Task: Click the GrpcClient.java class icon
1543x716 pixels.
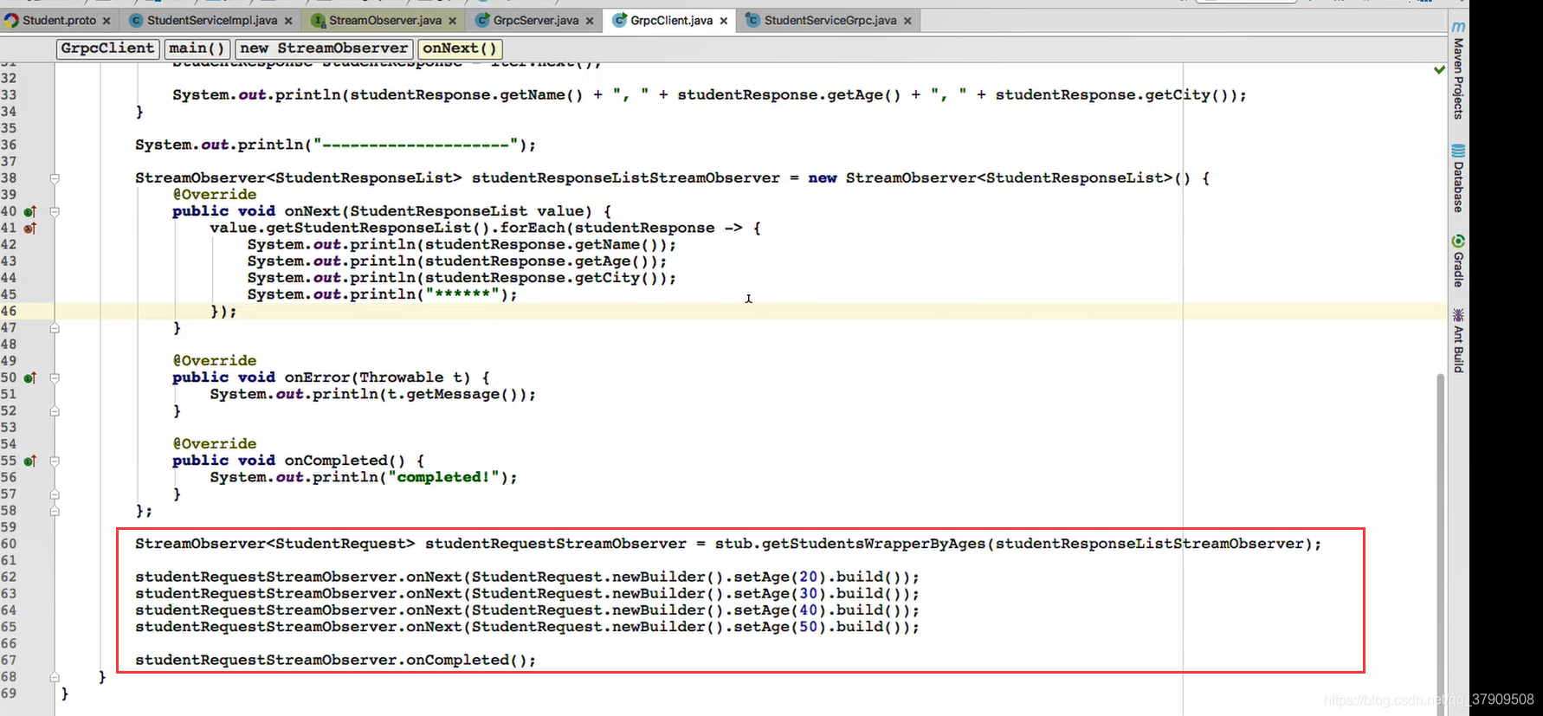Action: (619, 20)
